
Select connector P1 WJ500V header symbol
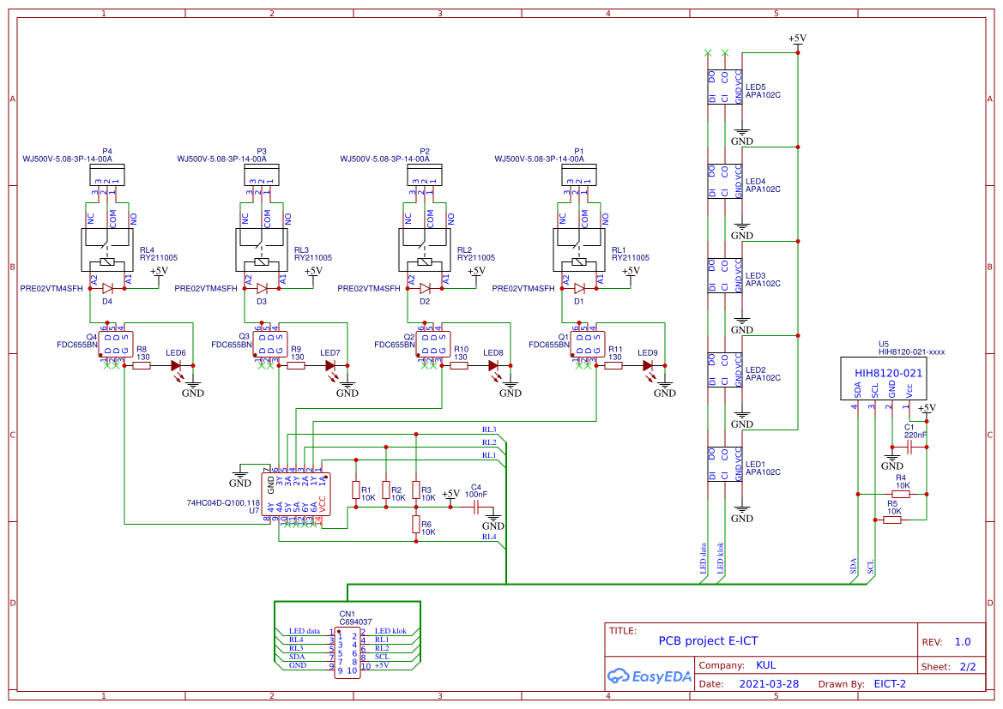pos(578,176)
